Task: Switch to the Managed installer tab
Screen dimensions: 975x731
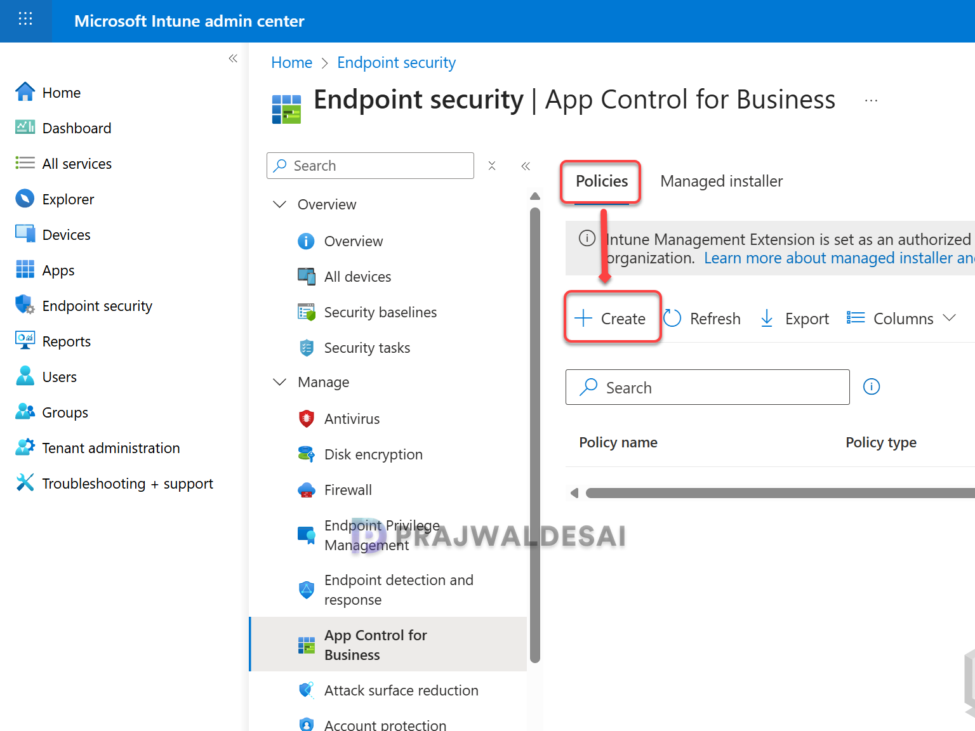Action: tap(721, 181)
